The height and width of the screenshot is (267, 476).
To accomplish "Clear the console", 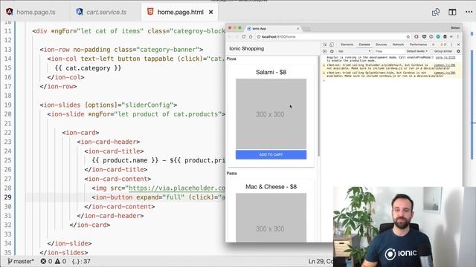I will click(332, 51).
